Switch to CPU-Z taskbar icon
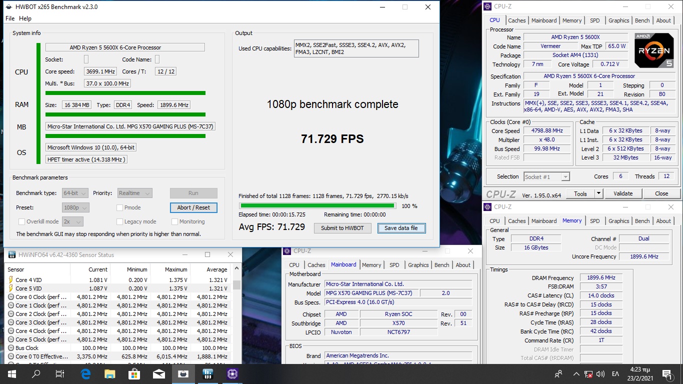The height and width of the screenshot is (384, 683). (x=232, y=373)
